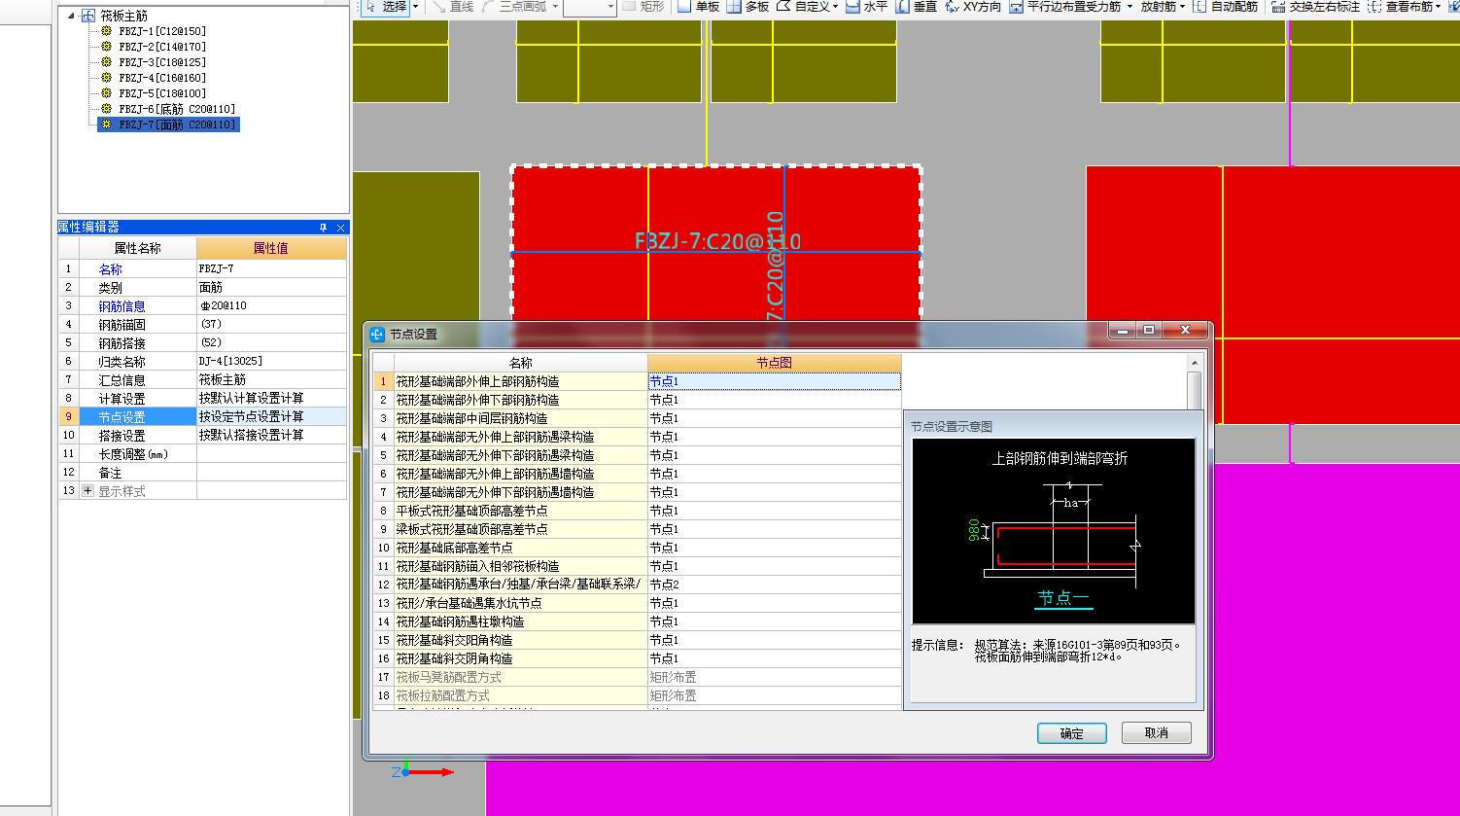Click 节点1 for 筏形基础端部外伸下部钢筋构造

point(774,400)
